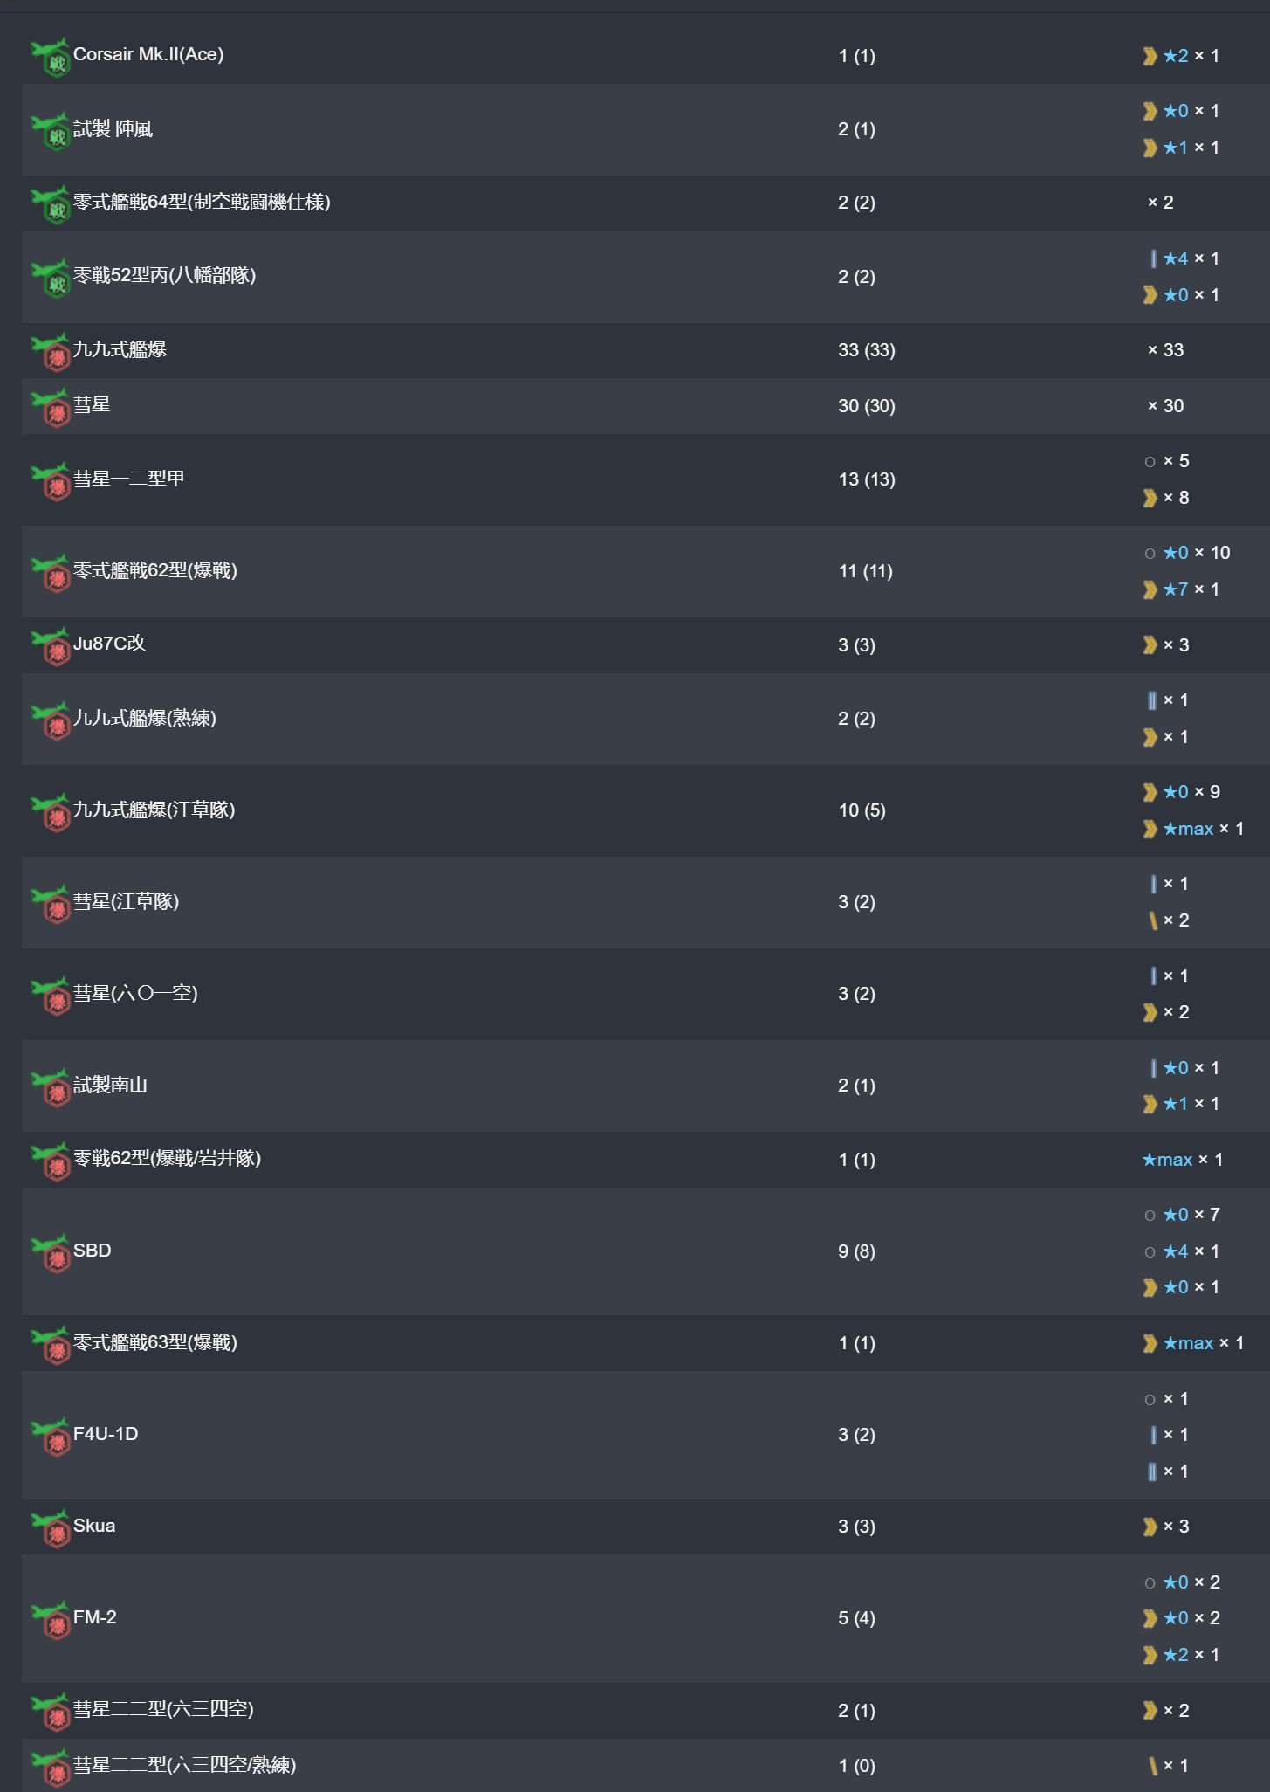
Task: Click the 30 (30) count for 彗星
Action: pyautogui.click(x=867, y=406)
